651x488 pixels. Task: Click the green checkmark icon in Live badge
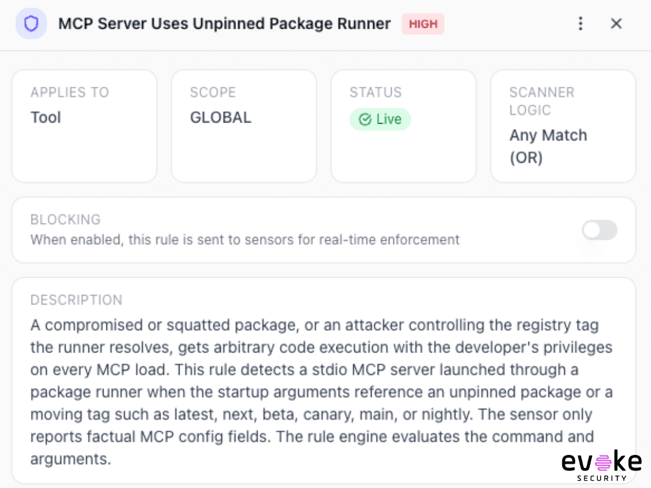(x=365, y=119)
